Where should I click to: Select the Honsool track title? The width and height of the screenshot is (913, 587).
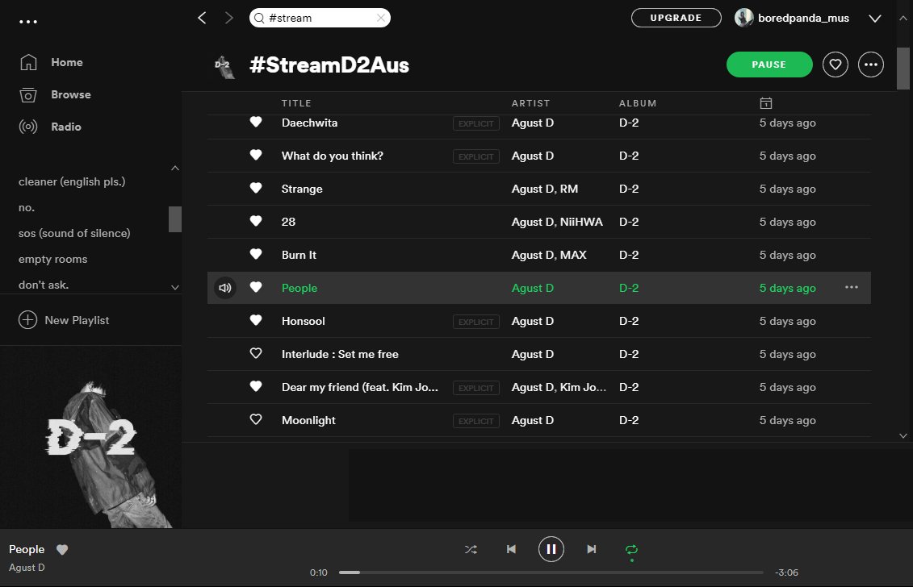point(303,321)
